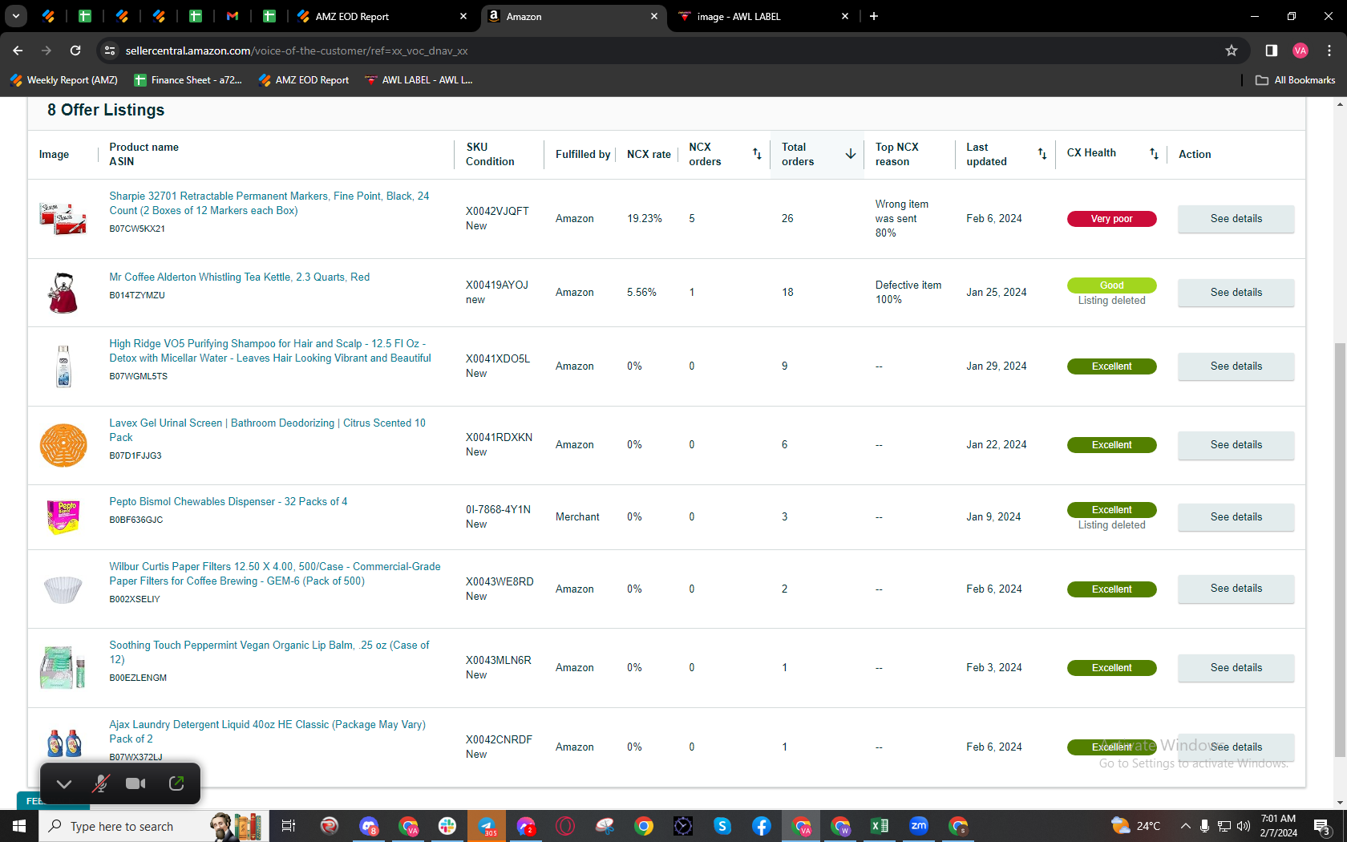The image size is (1347, 842).
Task: Click the Sharpie markers product thumbnail
Action: pos(63,218)
